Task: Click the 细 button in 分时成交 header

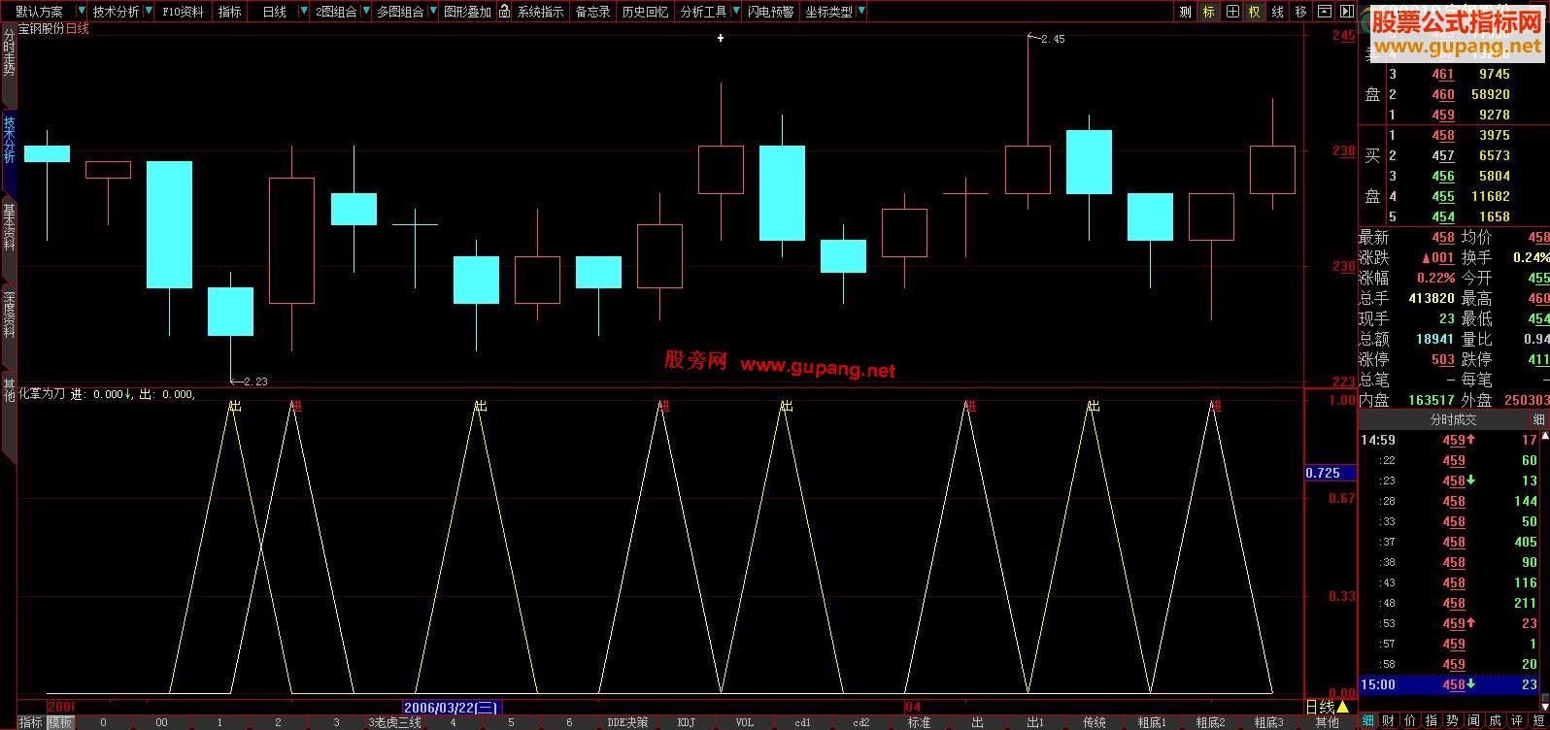Action: coord(1538,419)
